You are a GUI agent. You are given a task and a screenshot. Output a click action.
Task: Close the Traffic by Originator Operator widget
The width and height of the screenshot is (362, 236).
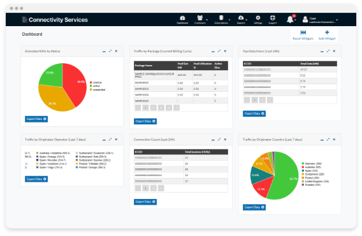click(x=116, y=140)
